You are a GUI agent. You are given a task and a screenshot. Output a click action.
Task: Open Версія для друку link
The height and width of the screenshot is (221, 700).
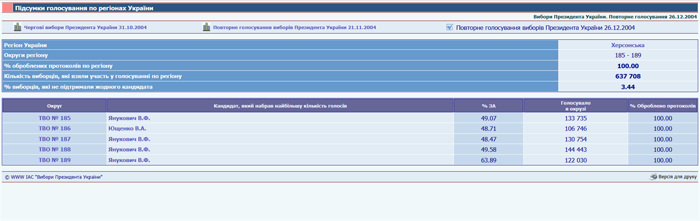(x=678, y=177)
